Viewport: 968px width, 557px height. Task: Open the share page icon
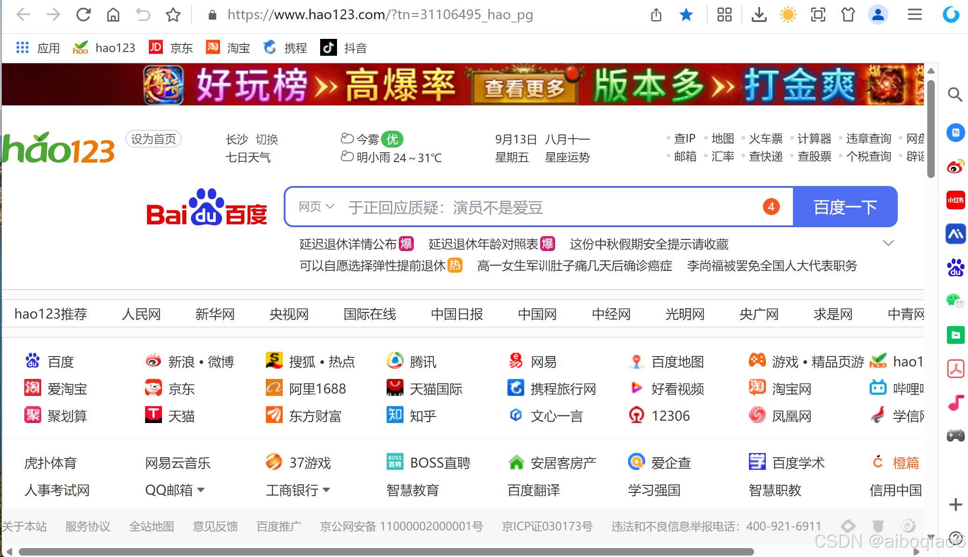(656, 15)
